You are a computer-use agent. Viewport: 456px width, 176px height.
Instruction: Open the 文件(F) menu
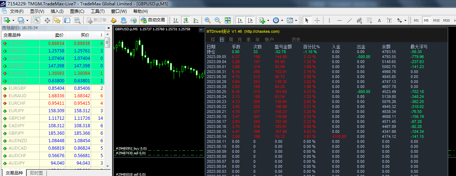click(x=16, y=11)
